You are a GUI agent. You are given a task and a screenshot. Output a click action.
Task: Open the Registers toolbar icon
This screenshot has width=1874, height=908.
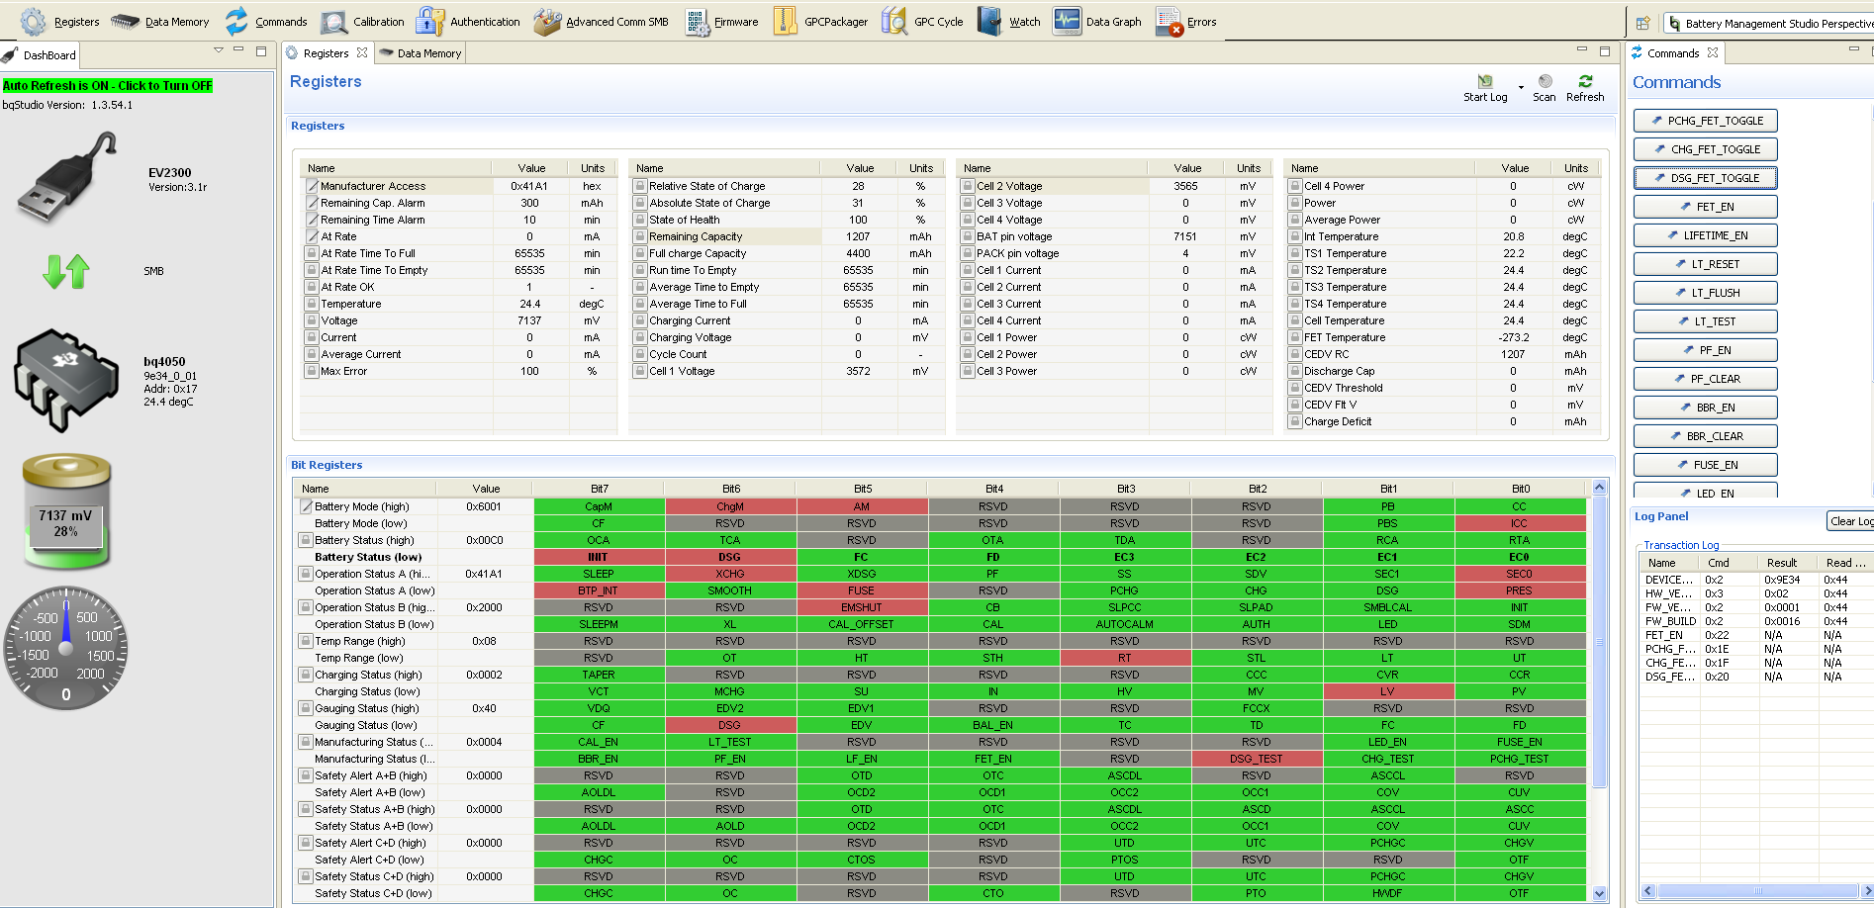point(59,21)
